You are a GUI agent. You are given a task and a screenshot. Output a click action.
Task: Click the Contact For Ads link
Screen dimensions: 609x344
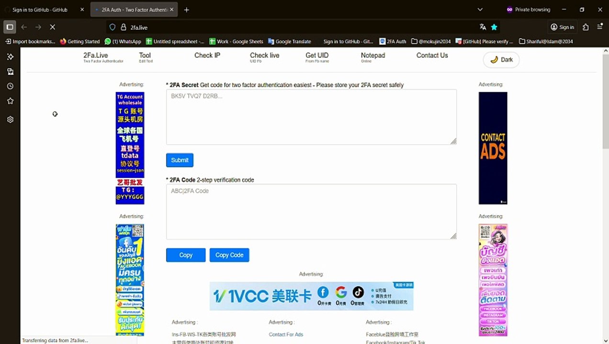(286, 334)
